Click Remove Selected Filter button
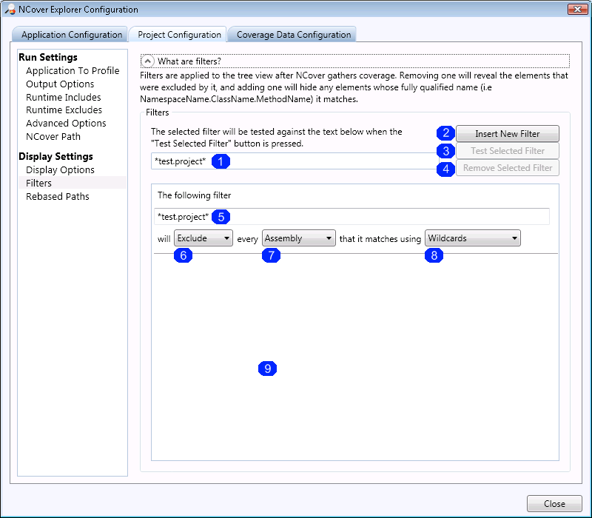Viewport: 592px width, 518px height. pyautogui.click(x=508, y=168)
